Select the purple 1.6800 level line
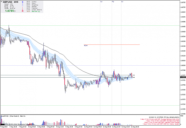186x128 pixels. pyautogui.click(x=90, y=65)
